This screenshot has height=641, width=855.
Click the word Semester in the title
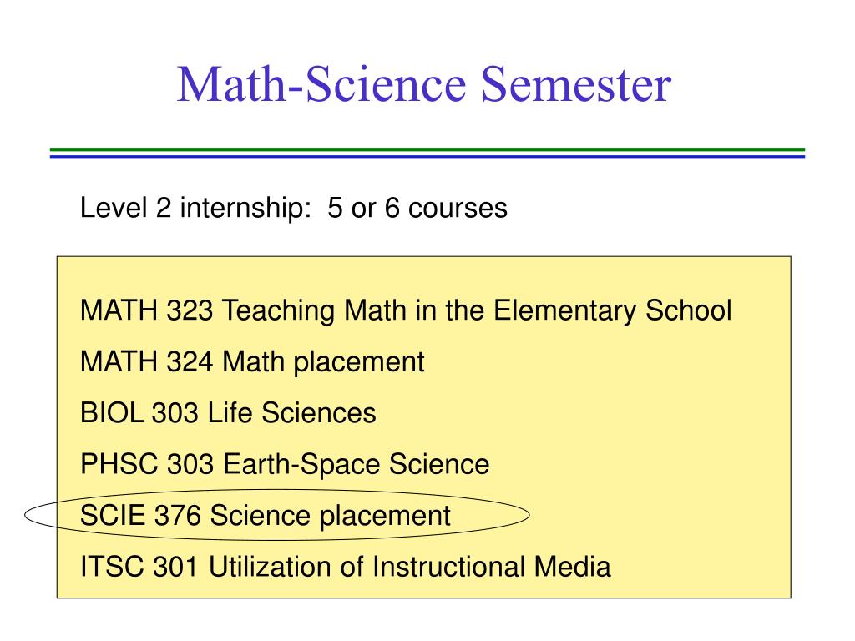pos(576,84)
